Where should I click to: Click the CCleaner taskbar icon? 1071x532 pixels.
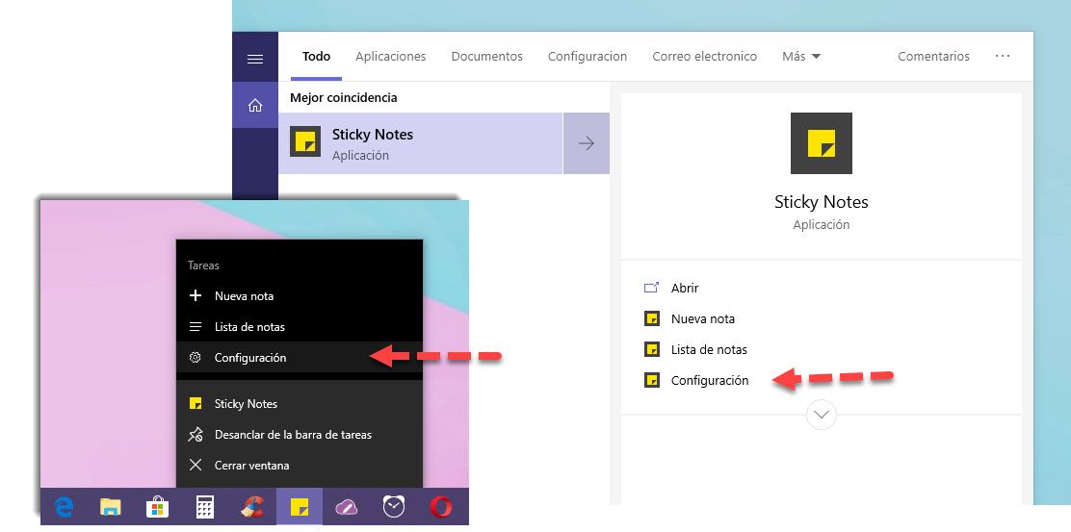(x=251, y=507)
